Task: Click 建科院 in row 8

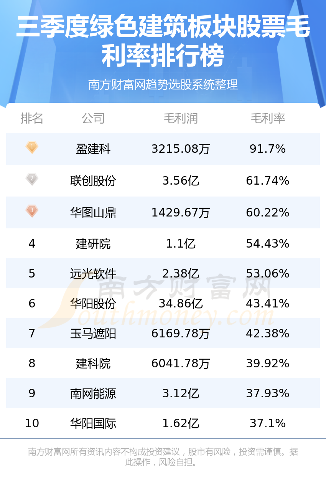Action: click(x=93, y=363)
